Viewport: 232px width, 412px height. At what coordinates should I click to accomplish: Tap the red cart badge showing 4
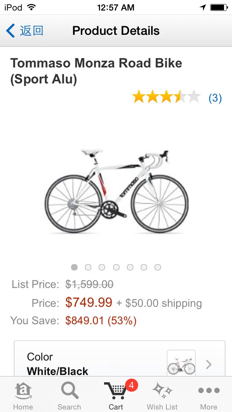pos(131,386)
